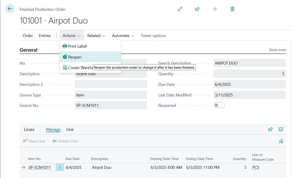This screenshot has width=292, height=178.
Task: Open the Entries menu
Action: [45, 36]
